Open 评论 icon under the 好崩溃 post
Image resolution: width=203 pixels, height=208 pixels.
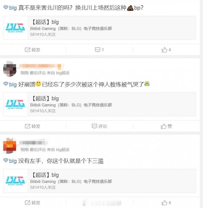(x=94, y=126)
